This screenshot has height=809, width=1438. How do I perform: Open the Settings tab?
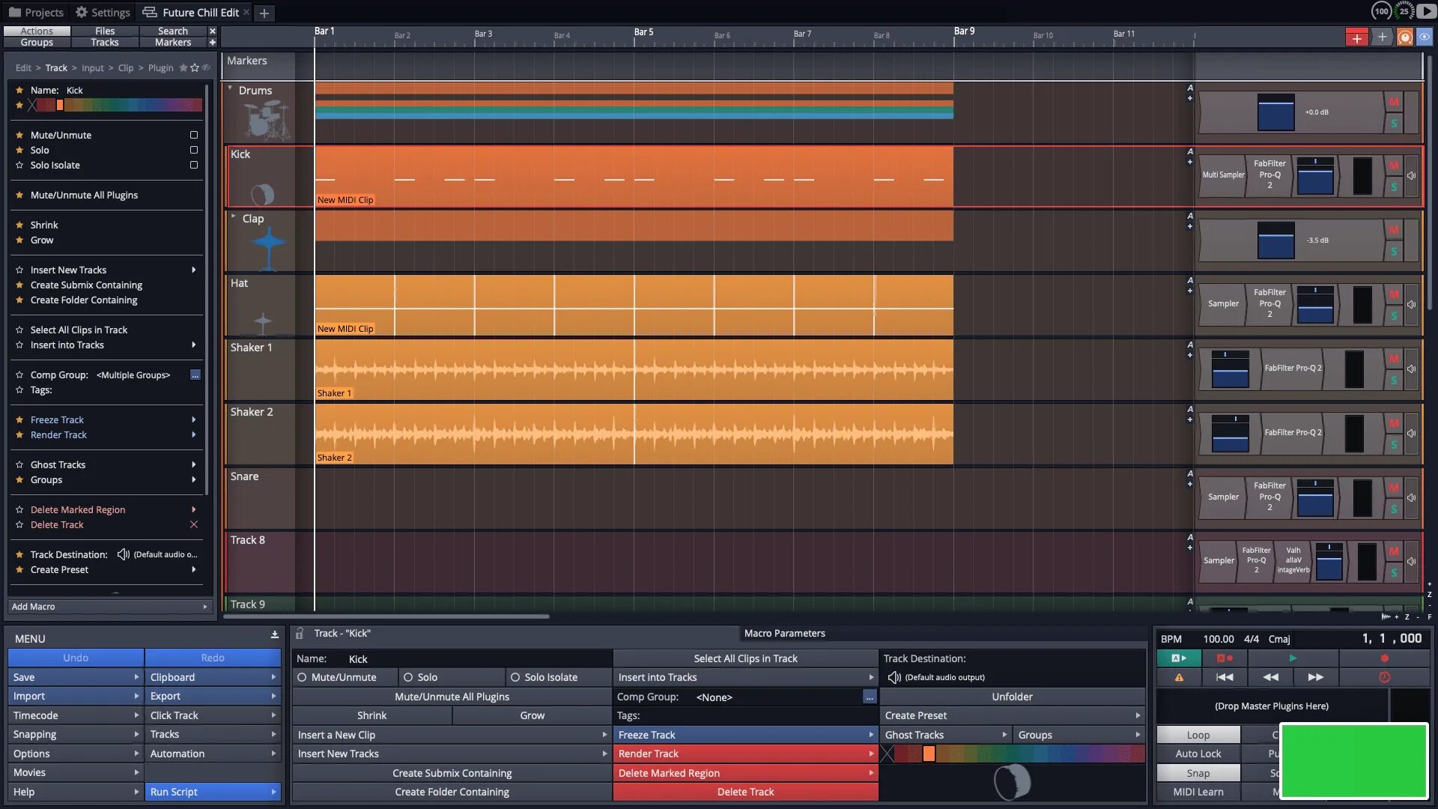(103, 13)
